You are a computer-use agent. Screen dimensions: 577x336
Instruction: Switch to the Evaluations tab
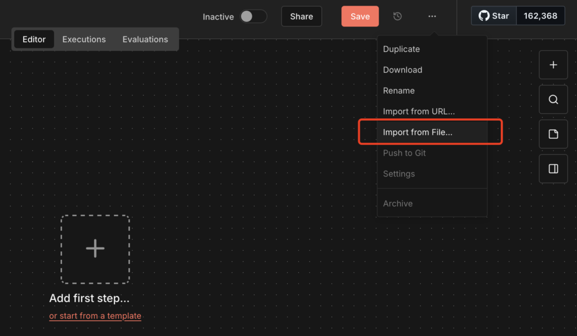point(145,39)
